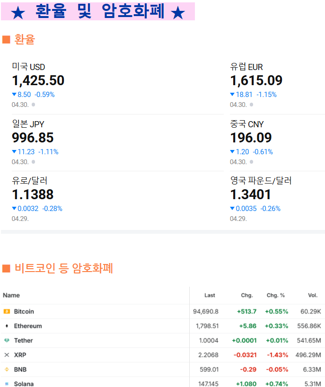Select the 중국 CNY rate label
325x387 pixels.
coord(247,124)
